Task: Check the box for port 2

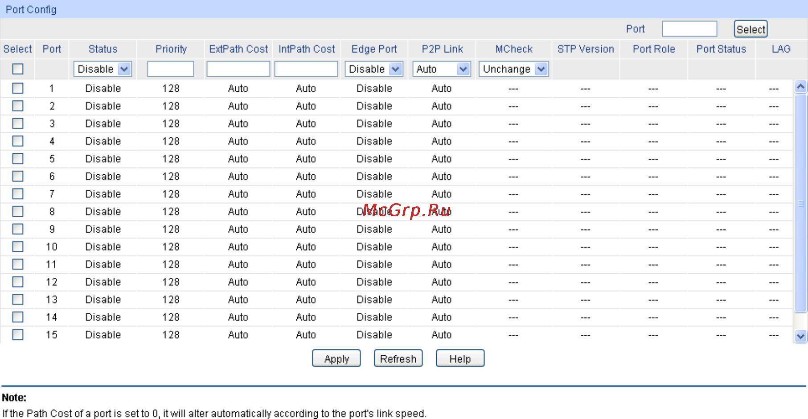Action: point(18,106)
